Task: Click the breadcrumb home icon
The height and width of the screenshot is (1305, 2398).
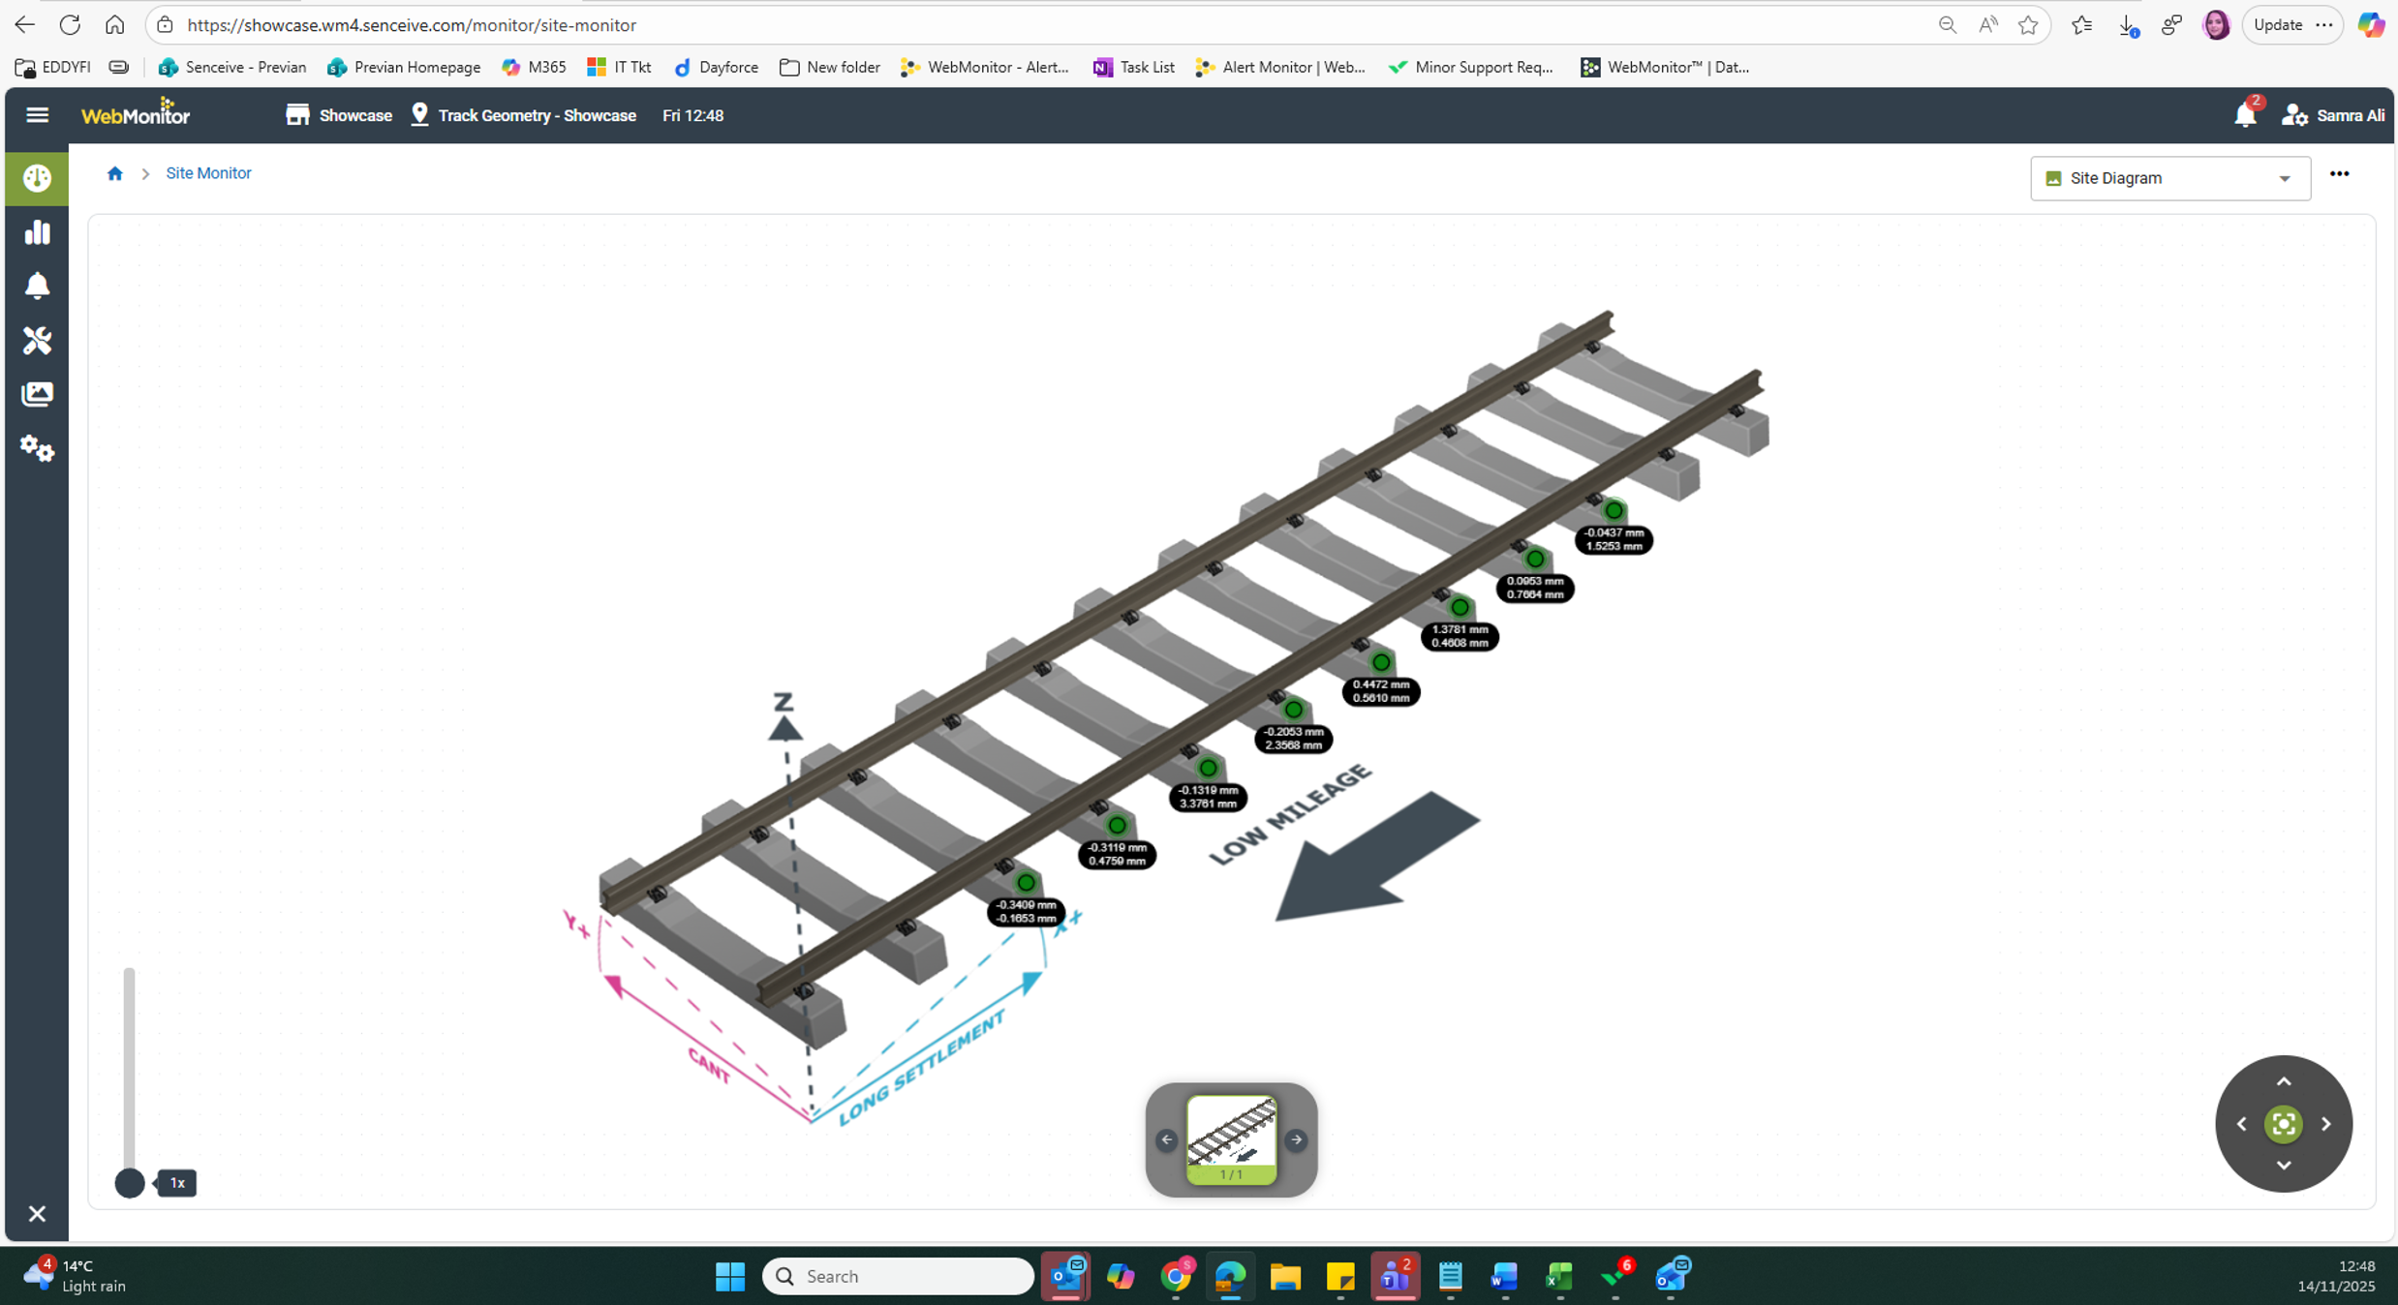Action: coord(115,173)
